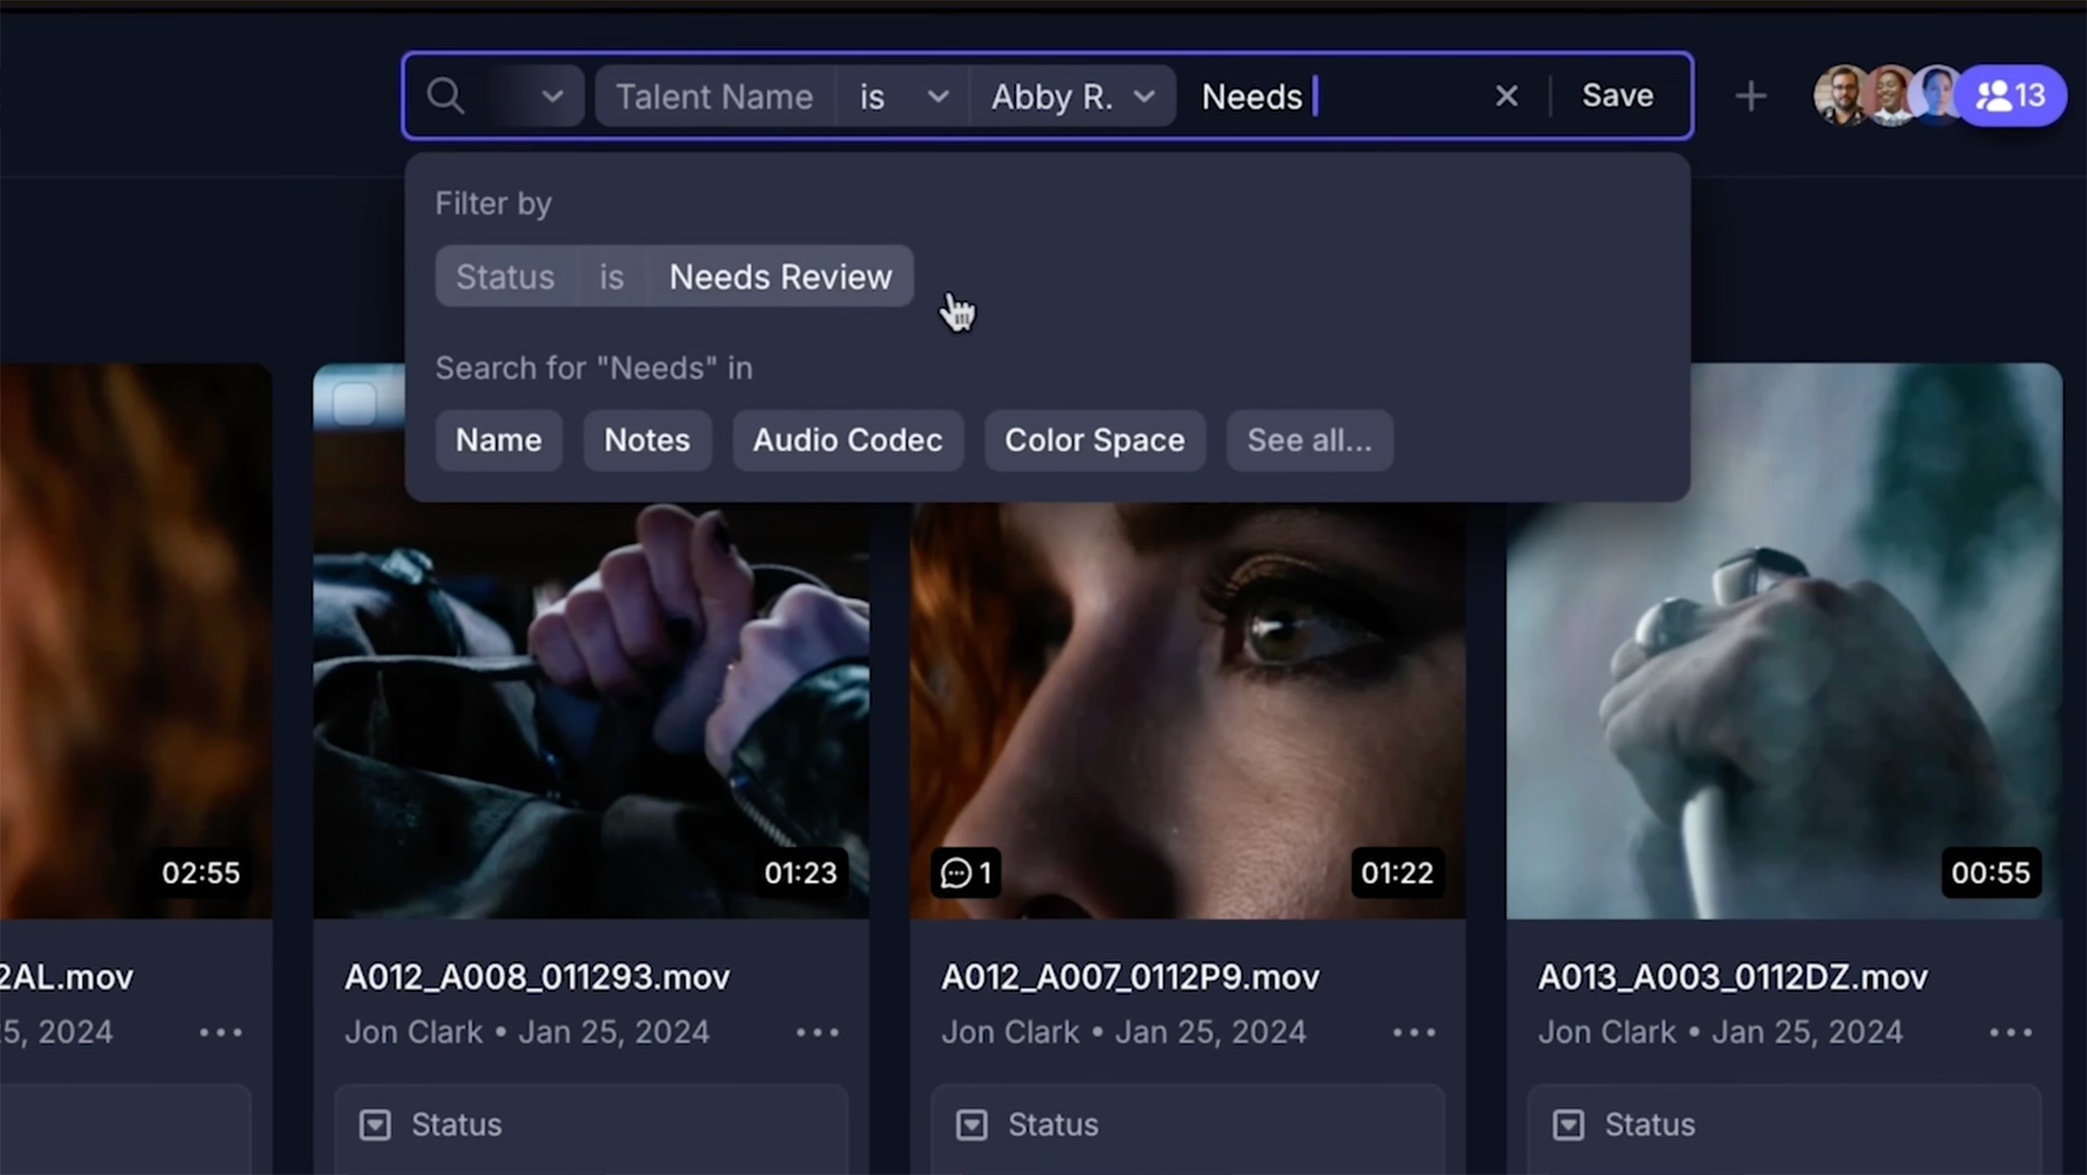Toggle search in Color Space field

coord(1094,440)
